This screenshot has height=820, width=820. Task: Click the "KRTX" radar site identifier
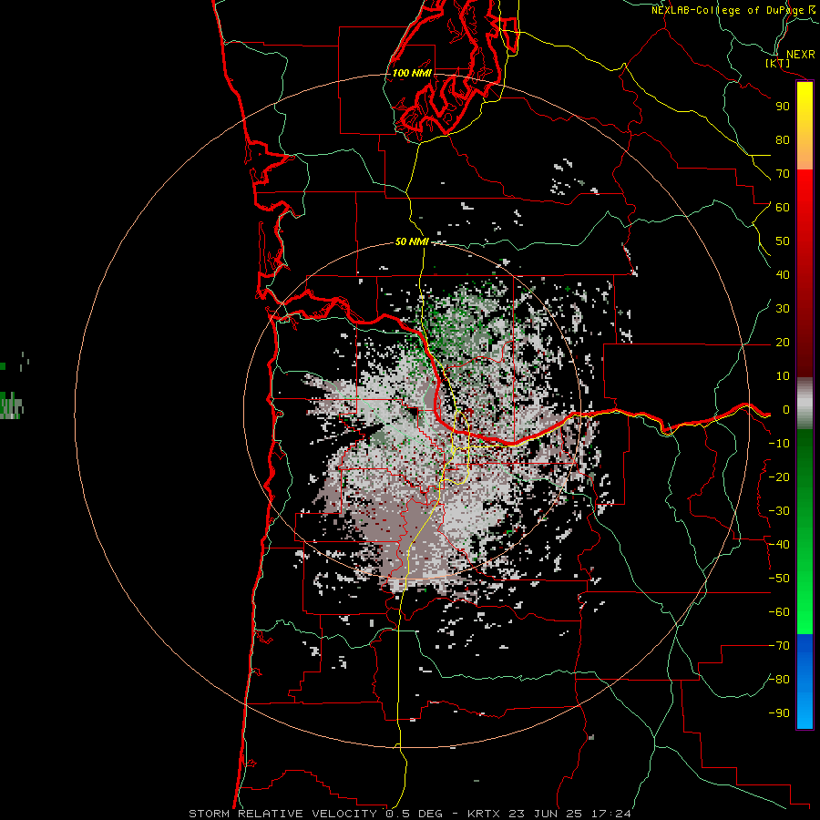tap(483, 814)
